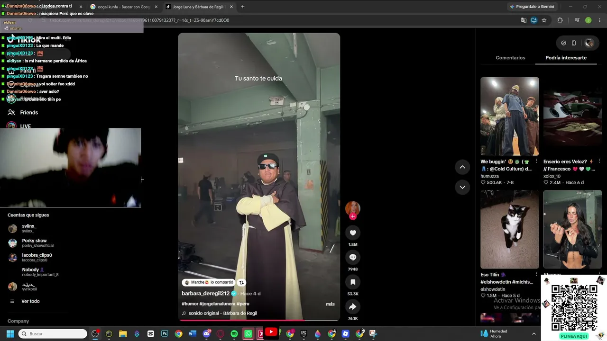Expand video description with más

(330, 304)
